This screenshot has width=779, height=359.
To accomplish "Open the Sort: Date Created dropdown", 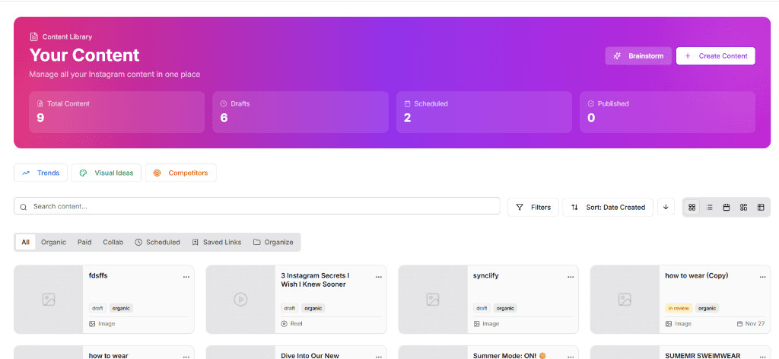I will click(608, 207).
